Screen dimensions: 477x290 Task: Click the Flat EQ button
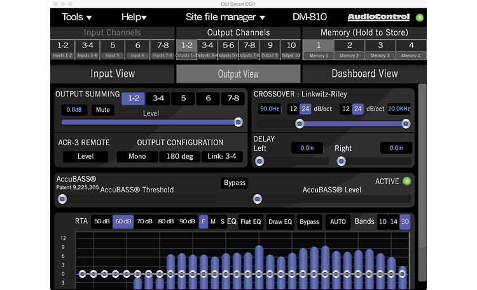(251, 221)
